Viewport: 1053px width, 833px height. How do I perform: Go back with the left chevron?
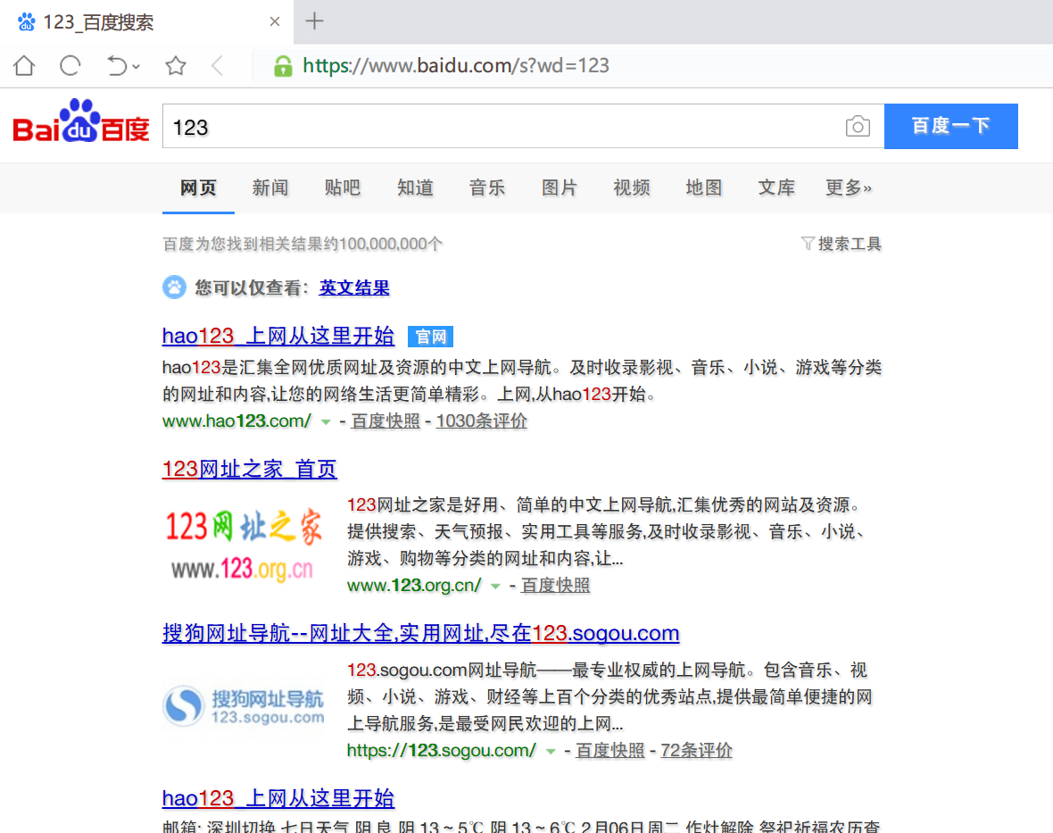point(217,65)
